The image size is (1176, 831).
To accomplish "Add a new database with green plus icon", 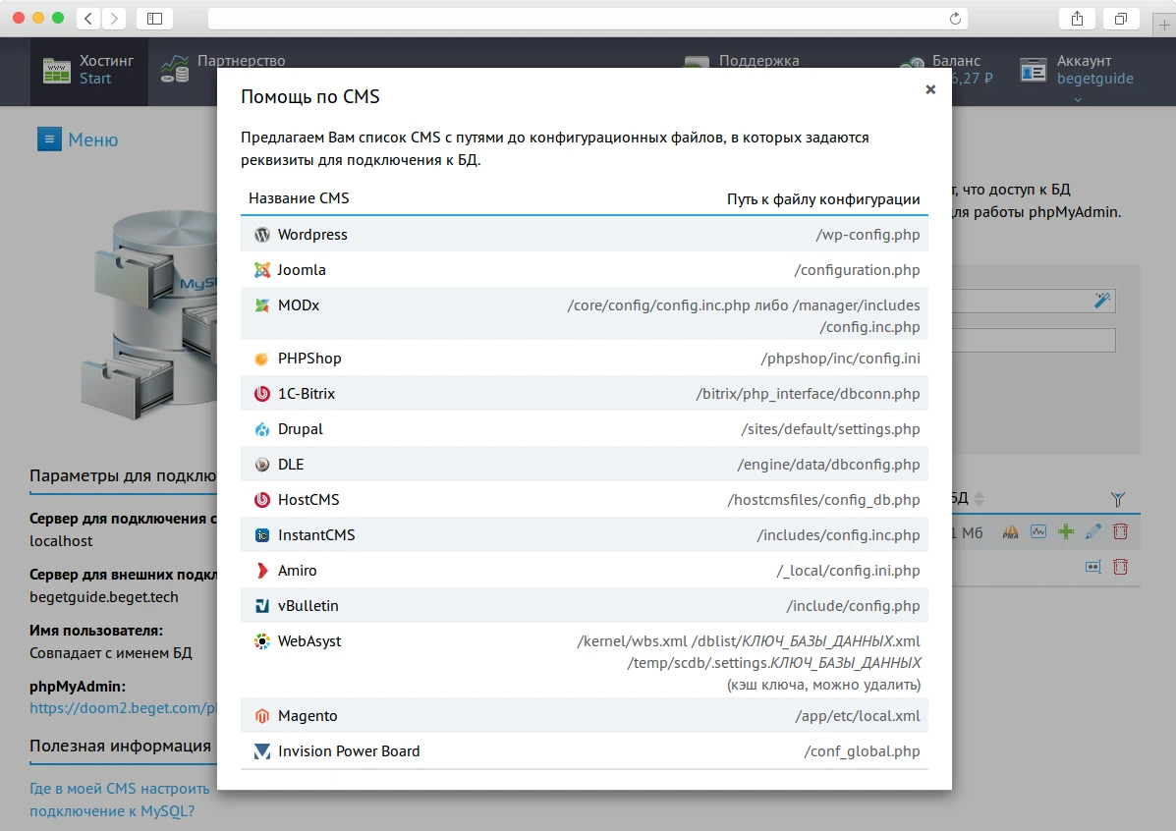I will 1066,530.
